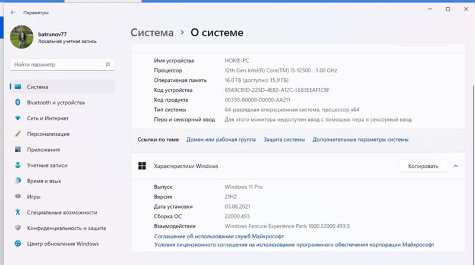Screen dimensions: 475x265
Task: Click username 'batrunov77'
Action: [x=52, y=34]
